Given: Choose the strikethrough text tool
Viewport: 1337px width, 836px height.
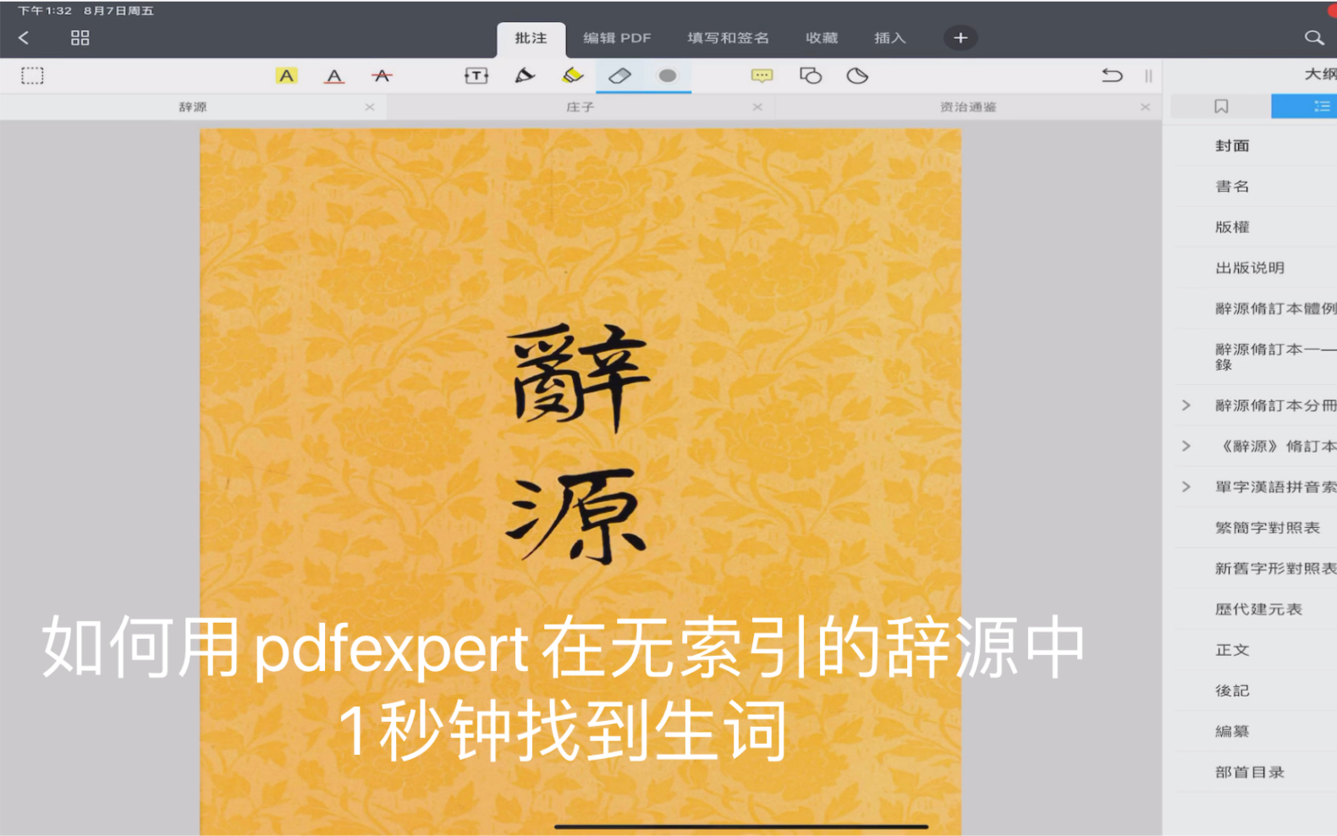Looking at the screenshot, I should (382, 76).
